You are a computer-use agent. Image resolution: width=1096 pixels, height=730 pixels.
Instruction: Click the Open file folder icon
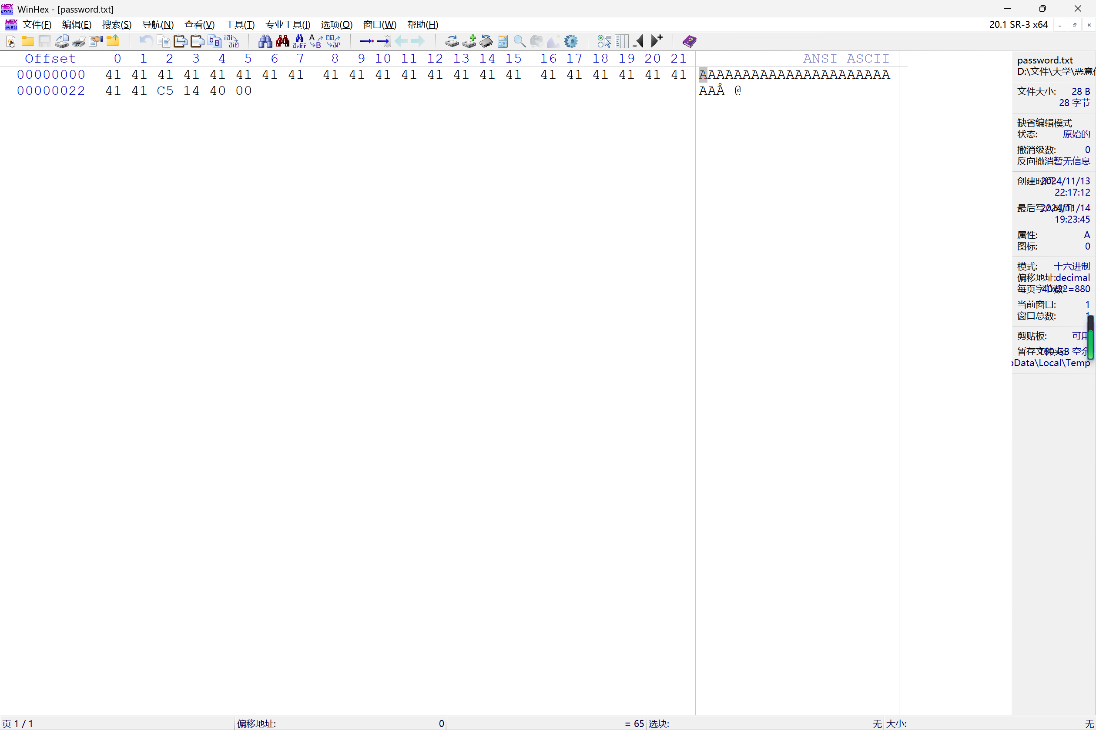click(28, 41)
